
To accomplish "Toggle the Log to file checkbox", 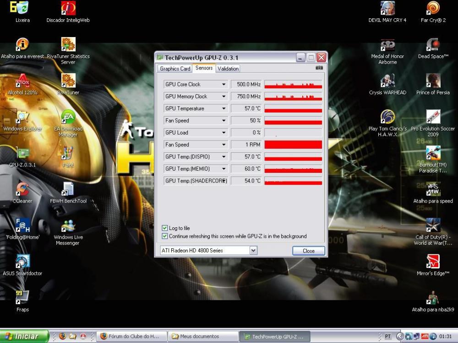I will click(x=165, y=228).
